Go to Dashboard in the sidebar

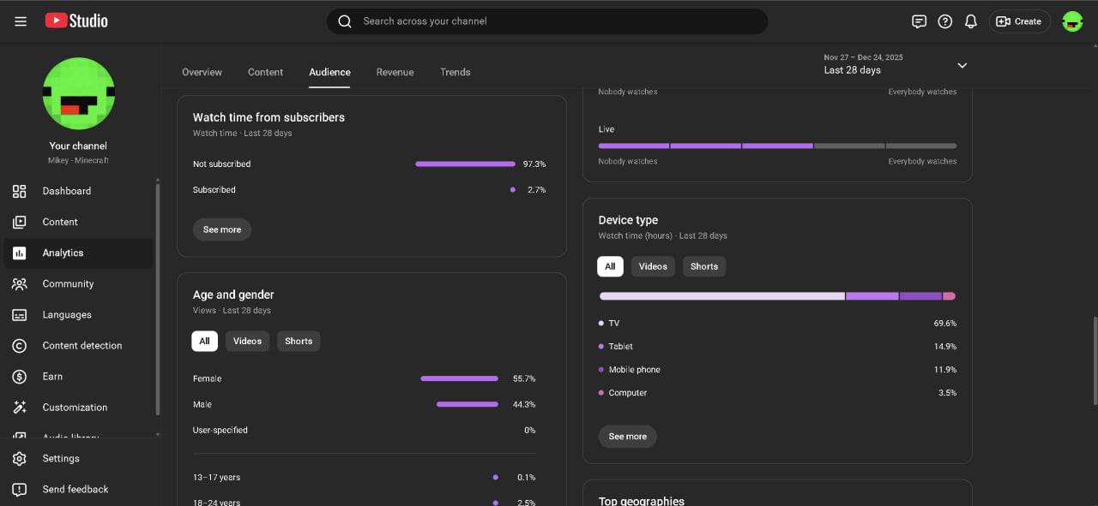[x=66, y=191]
